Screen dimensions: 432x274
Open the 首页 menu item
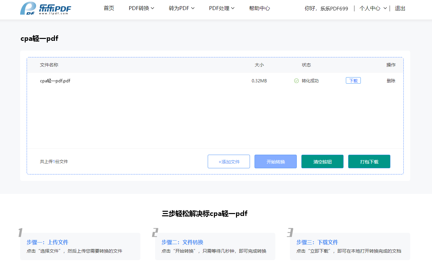109,8
